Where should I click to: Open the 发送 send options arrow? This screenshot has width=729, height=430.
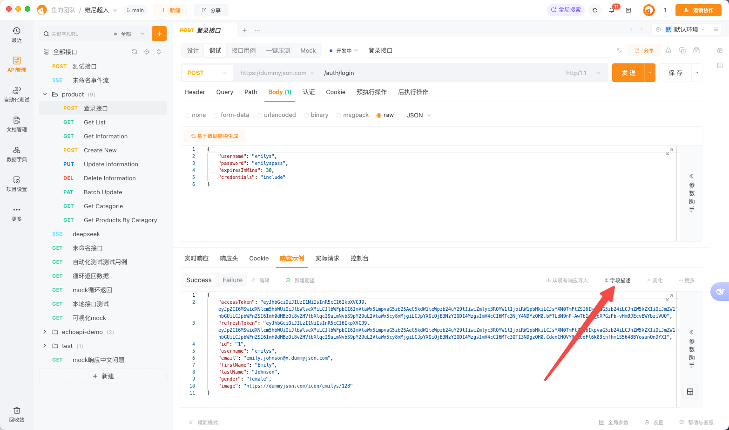coord(650,73)
